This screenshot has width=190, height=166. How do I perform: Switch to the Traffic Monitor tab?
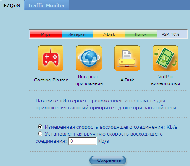(47, 5)
